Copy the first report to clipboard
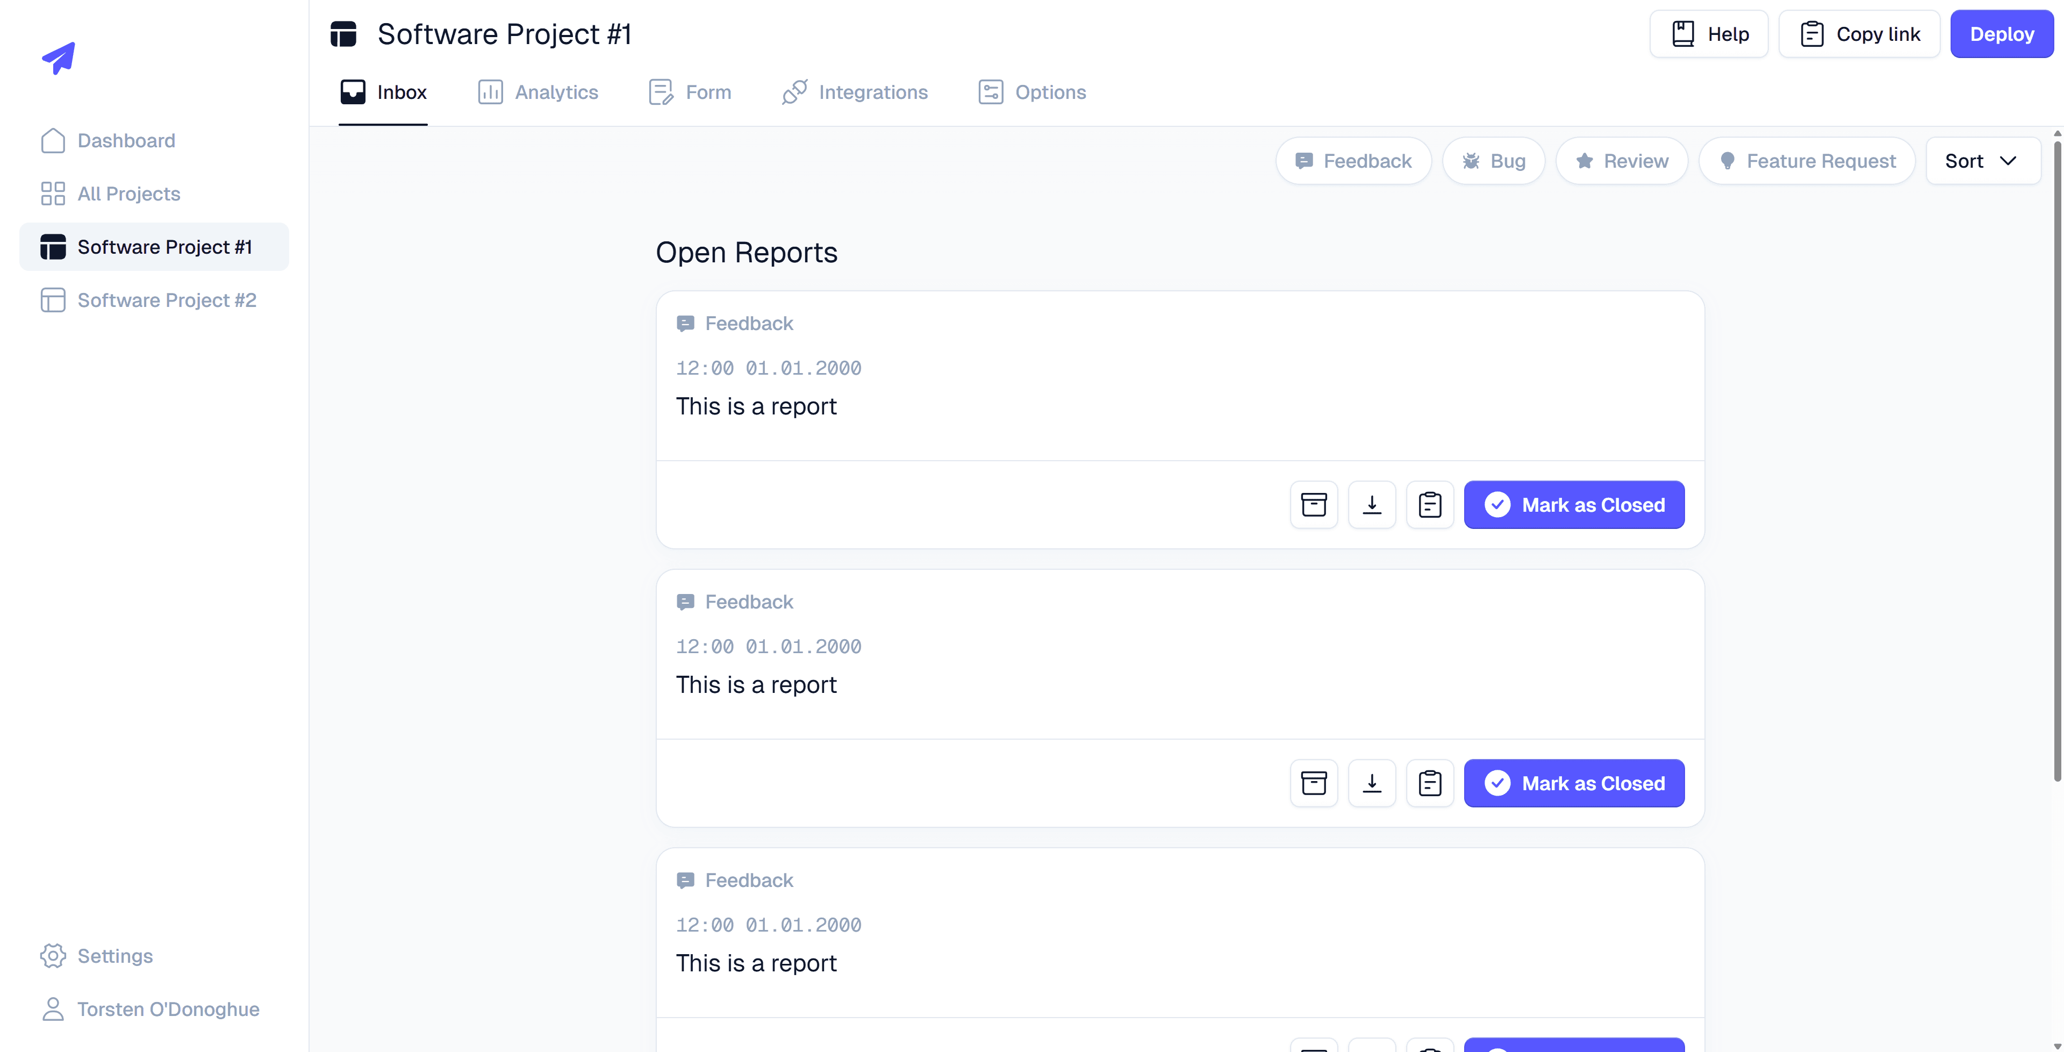The width and height of the screenshot is (2064, 1052). (1430, 505)
